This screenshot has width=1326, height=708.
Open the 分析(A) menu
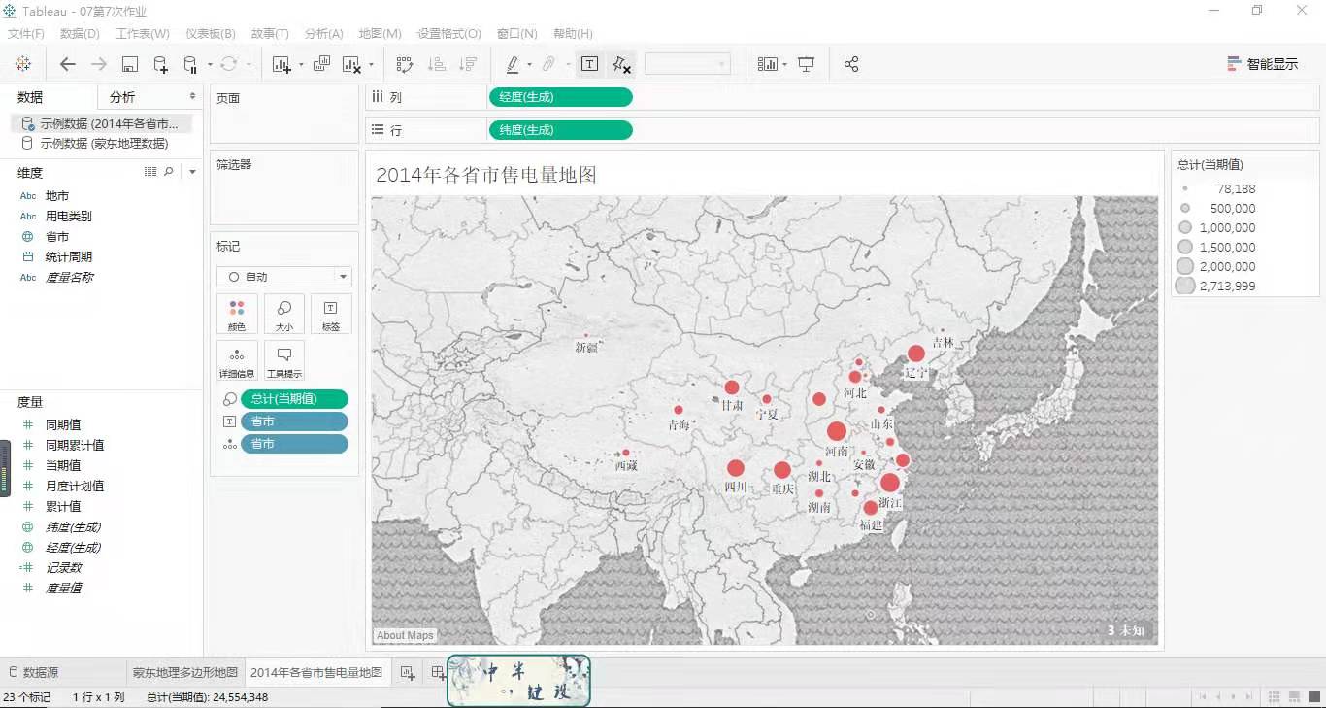[x=323, y=33]
